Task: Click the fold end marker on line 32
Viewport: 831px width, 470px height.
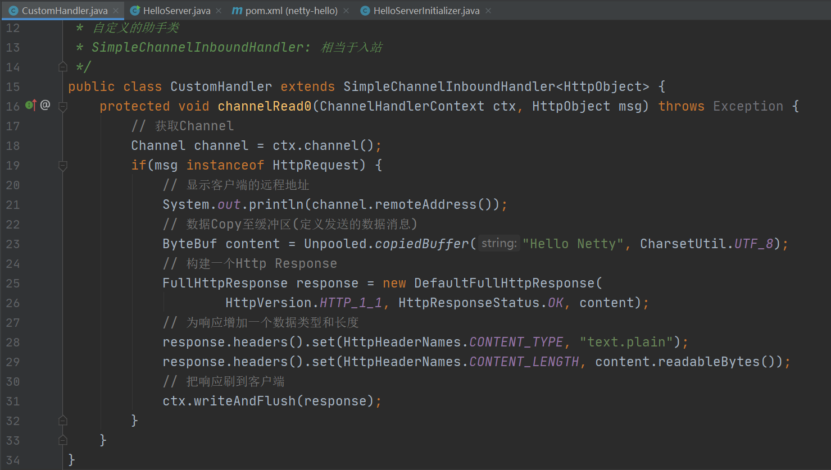Action: click(x=63, y=421)
